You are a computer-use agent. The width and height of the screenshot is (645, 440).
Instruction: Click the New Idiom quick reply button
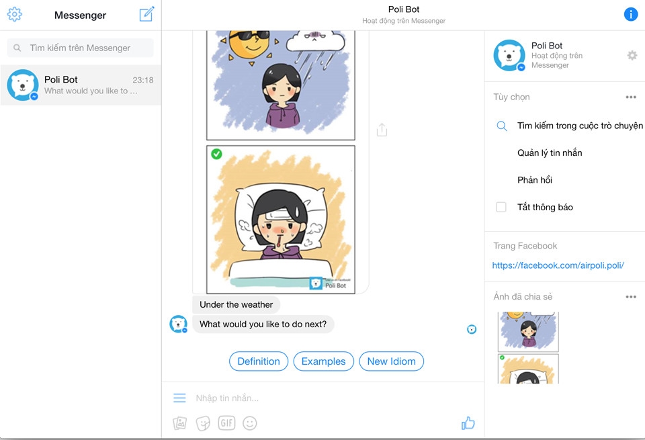tap(392, 361)
